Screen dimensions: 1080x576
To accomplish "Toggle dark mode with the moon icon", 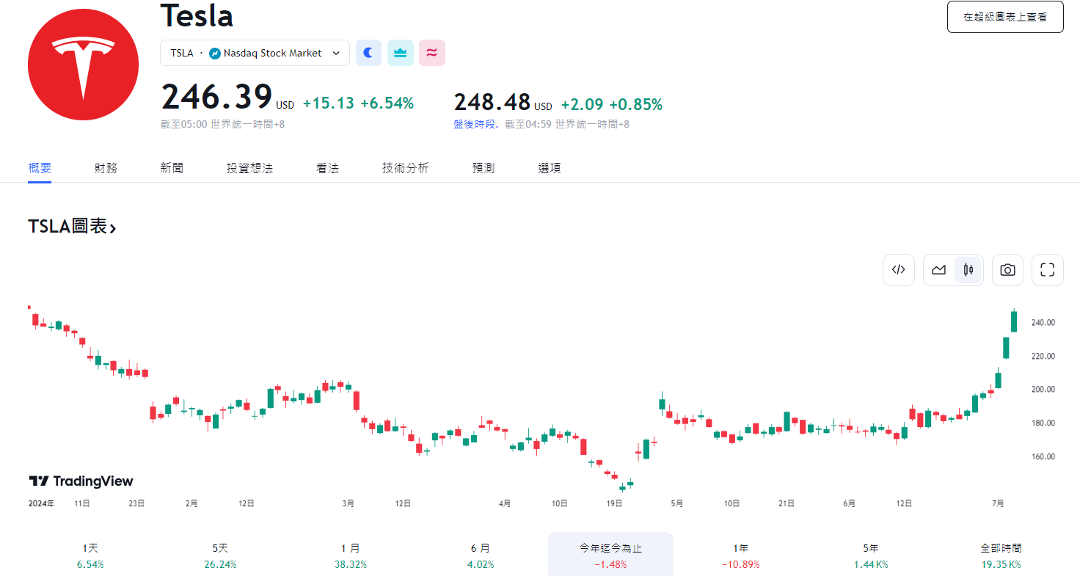I will (368, 53).
